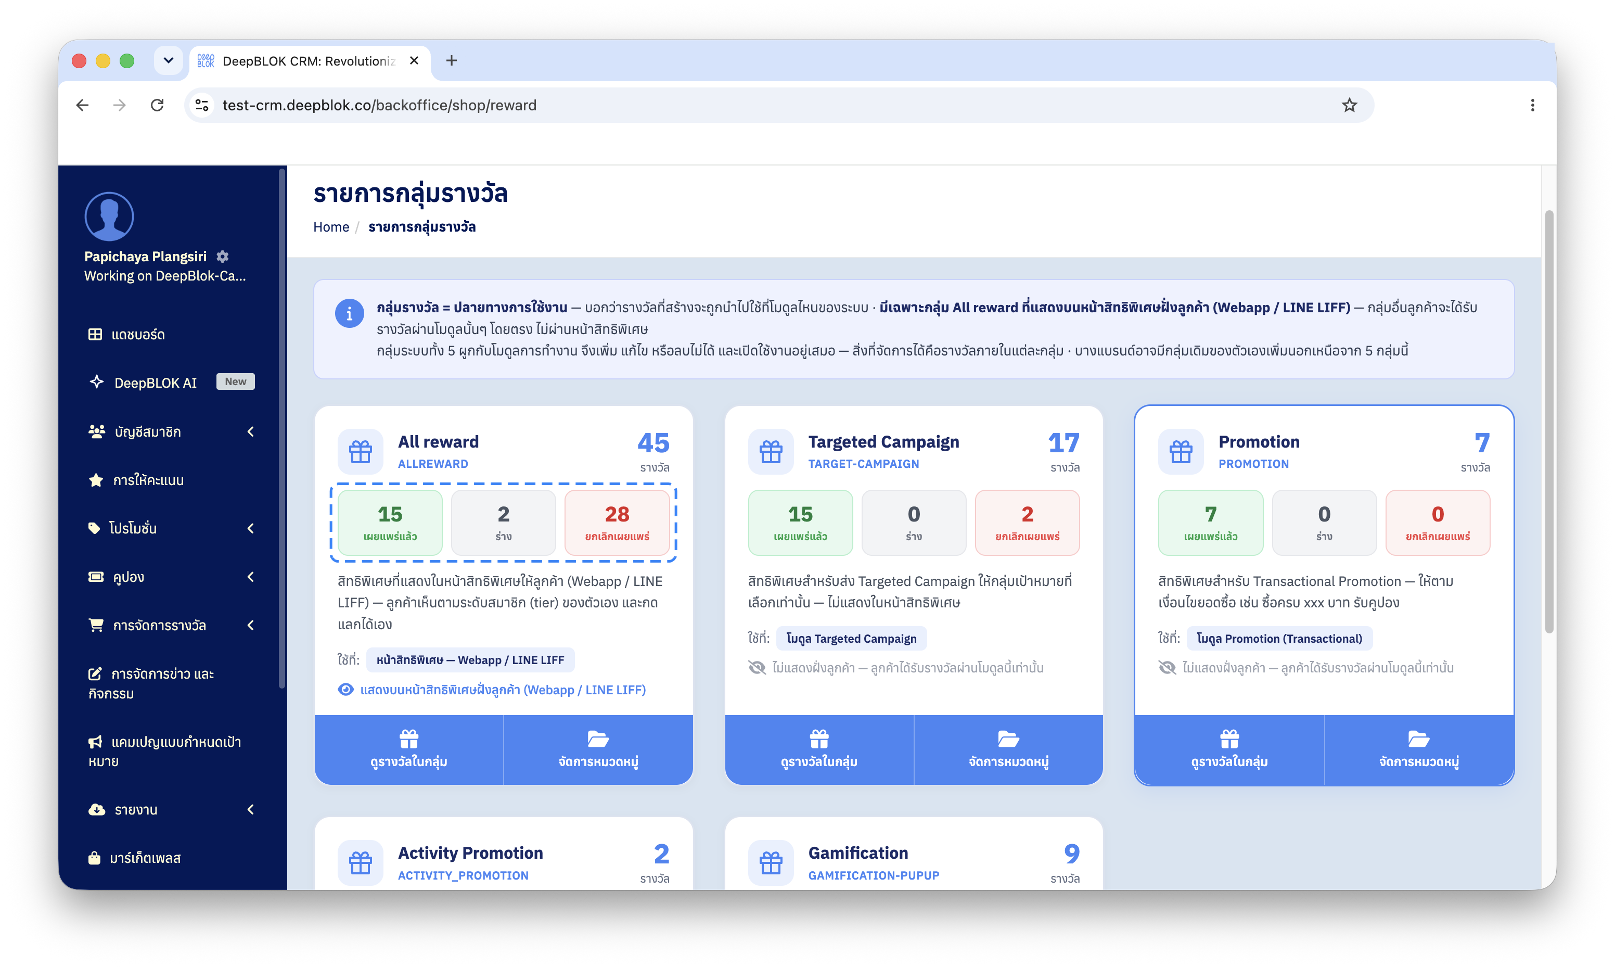The image size is (1615, 967).
Task: Select All reward's 15 เผยแพร่แล้ว stat box
Action: point(390,523)
